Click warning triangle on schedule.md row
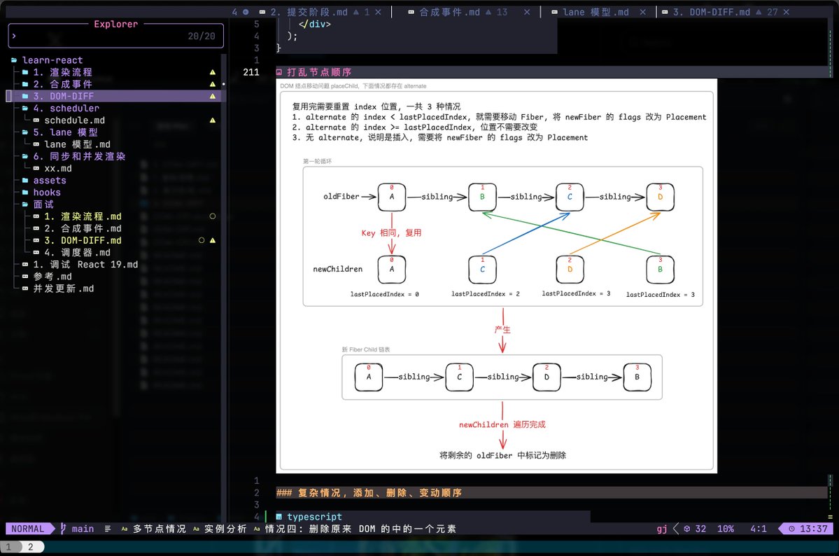Screen dimensions: 839x556 (x=213, y=120)
